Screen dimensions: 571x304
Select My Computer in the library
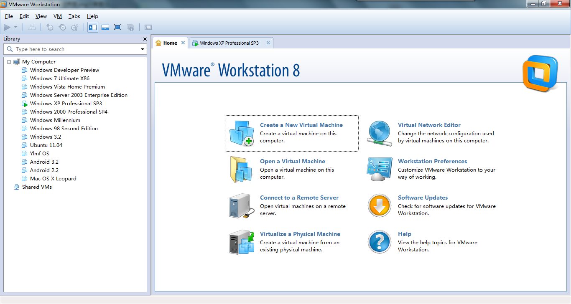[38, 62]
